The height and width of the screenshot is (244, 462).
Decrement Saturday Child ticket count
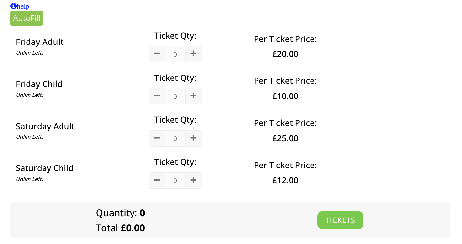pyautogui.click(x=157, y=180)
